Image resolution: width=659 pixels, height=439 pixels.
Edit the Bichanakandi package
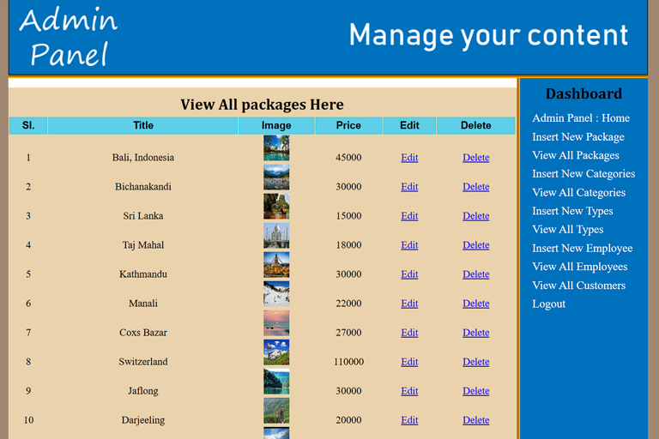409,187
